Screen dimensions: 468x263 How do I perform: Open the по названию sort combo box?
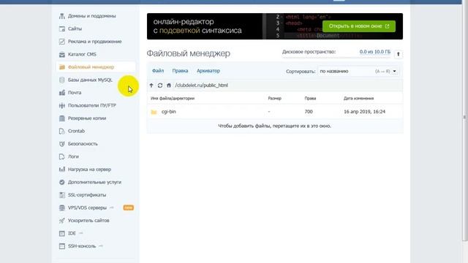point(358,72)
